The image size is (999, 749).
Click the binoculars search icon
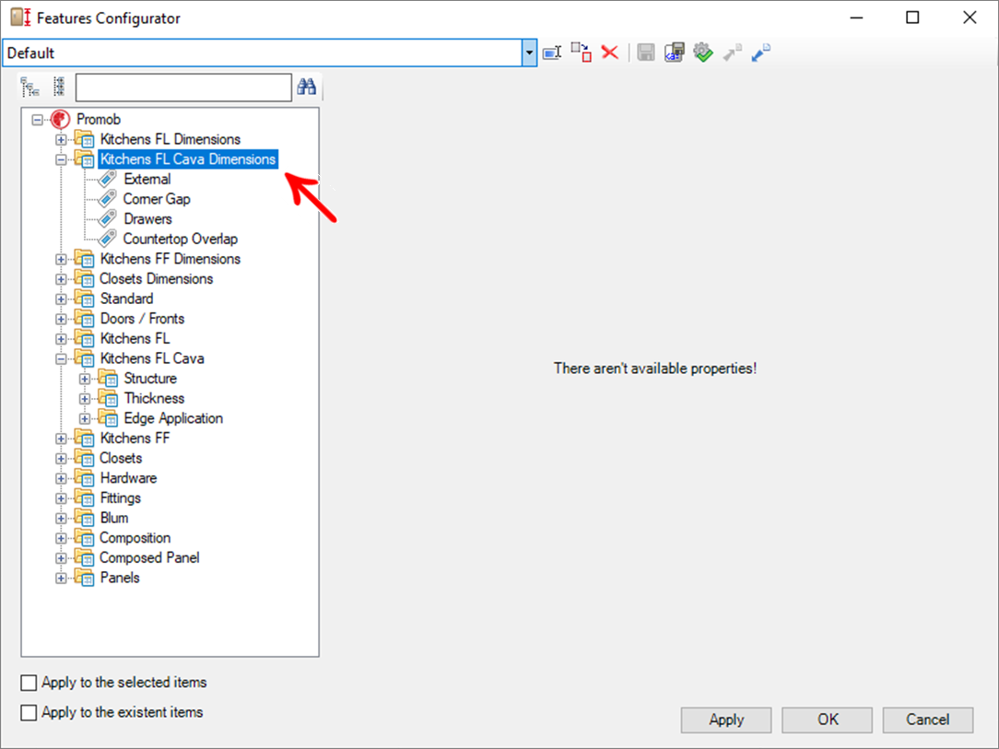pos(307,87)
